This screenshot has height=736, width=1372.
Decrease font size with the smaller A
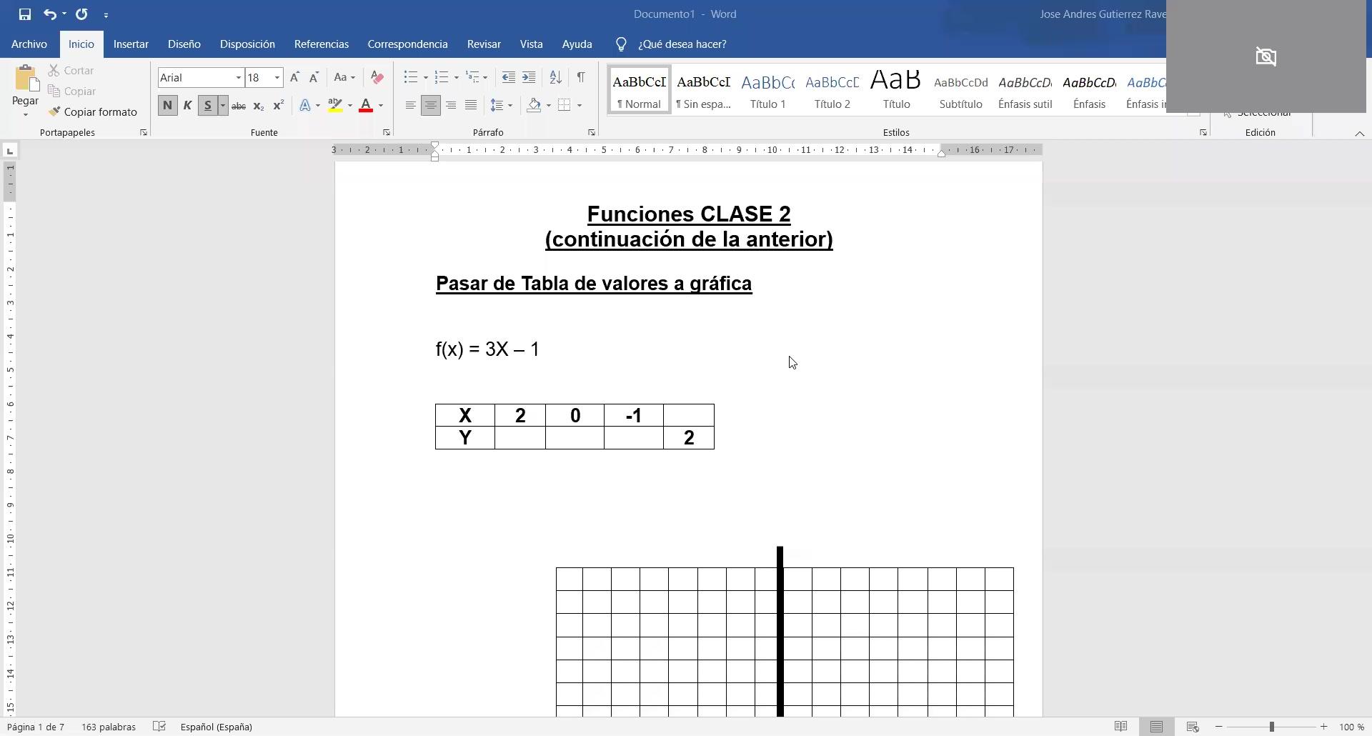pos(314,77)
